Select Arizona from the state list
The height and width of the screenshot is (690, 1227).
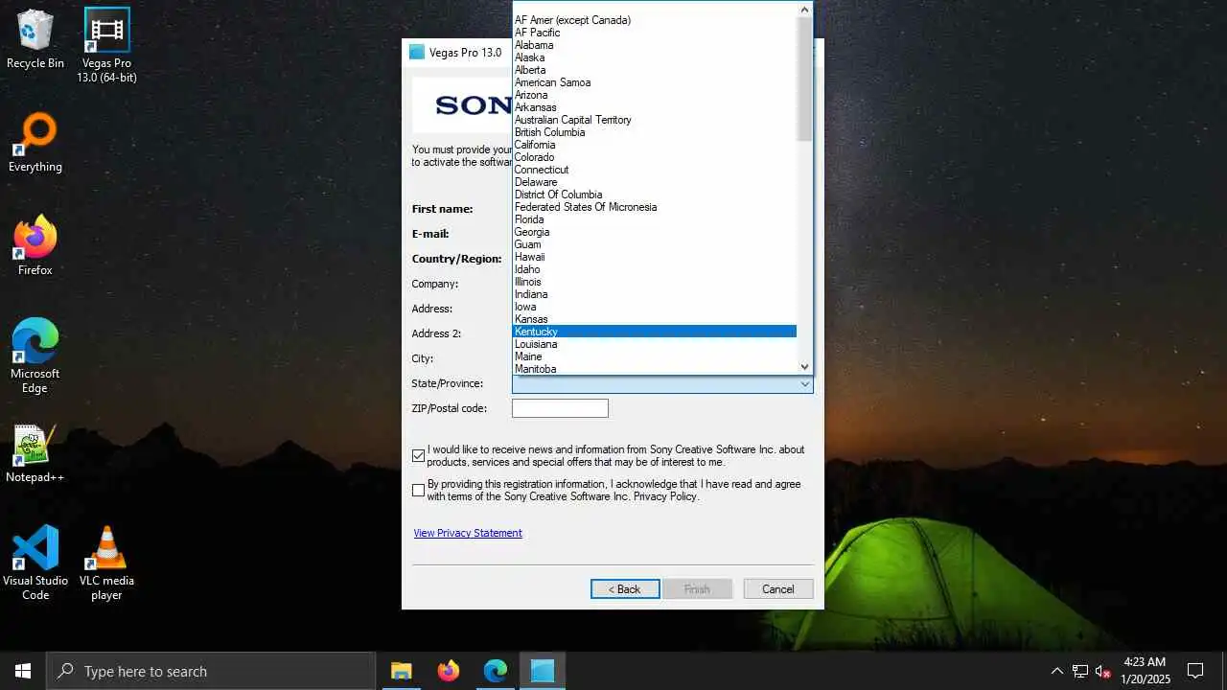point(655,95)
